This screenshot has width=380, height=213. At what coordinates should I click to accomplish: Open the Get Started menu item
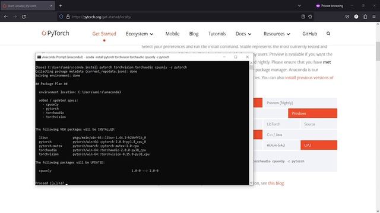104,34
